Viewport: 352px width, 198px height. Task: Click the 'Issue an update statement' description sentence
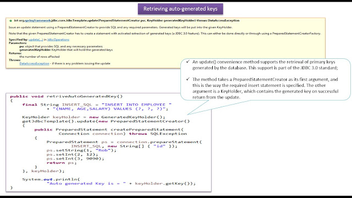(x=120, y=28)
